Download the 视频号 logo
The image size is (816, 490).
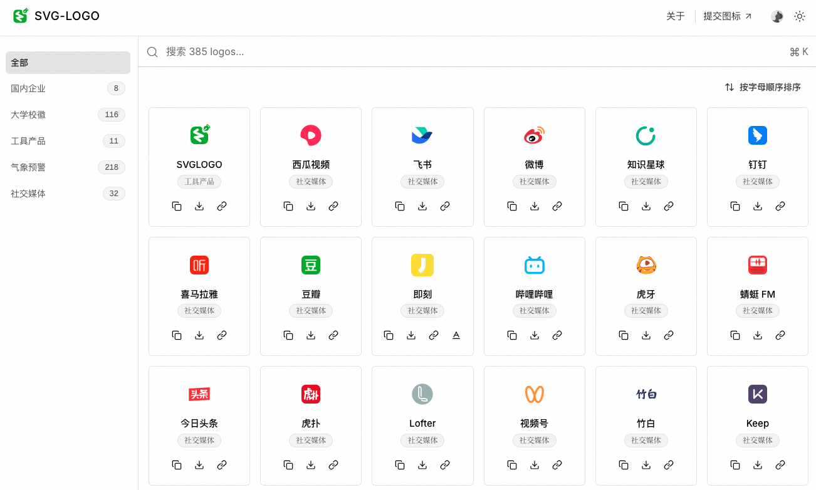click(x=535, y=465)
